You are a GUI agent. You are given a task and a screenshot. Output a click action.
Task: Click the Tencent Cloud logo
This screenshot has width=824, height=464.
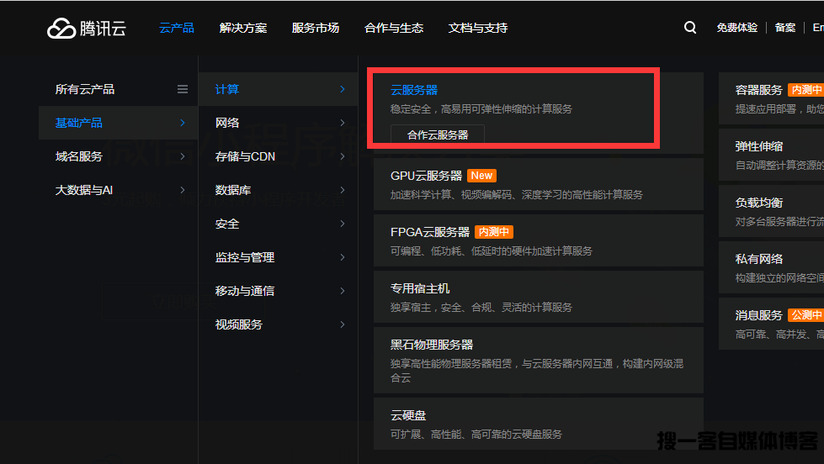[86, 29]
